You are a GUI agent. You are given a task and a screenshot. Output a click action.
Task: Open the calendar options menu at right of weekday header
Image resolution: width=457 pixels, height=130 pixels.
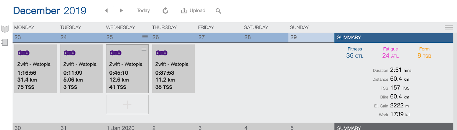[449, 27]
